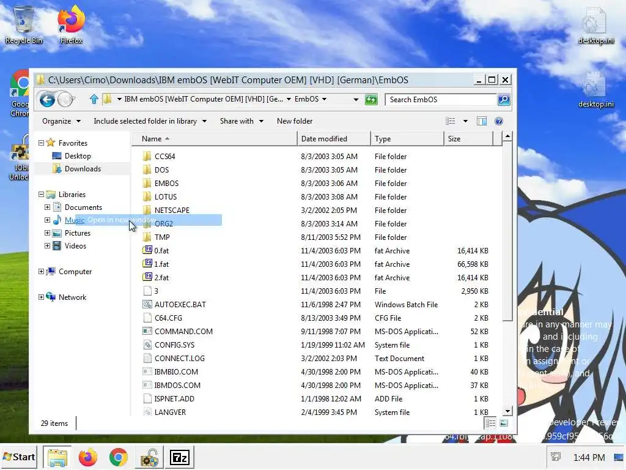The width and height of the screenshot is (626, 470).
Task: Sort by Name column header
Action: coord(215,139)
